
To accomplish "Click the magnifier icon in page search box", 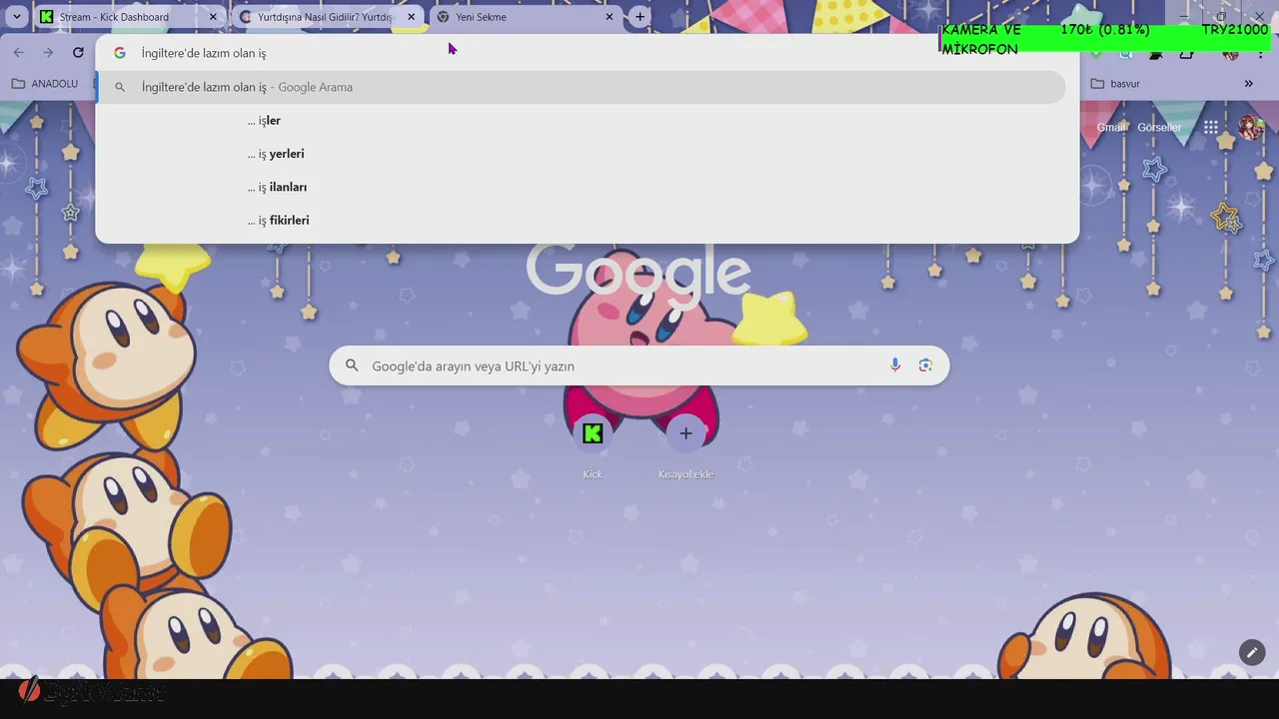I will click(352, 365).
